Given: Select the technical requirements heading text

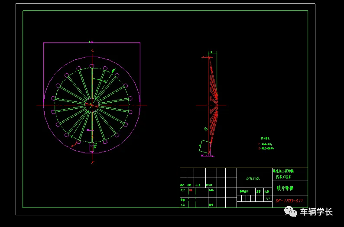Looking at the screenshot, I should pos(265,138).
